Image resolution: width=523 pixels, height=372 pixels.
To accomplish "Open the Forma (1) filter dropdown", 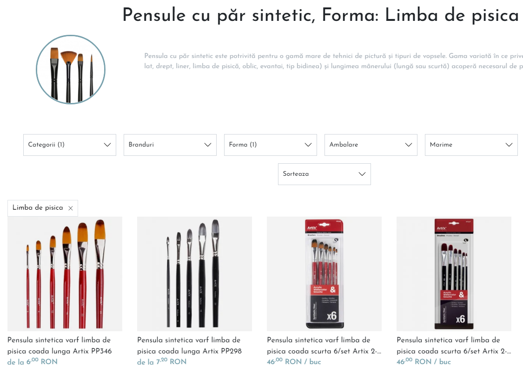I will [271, 145].
